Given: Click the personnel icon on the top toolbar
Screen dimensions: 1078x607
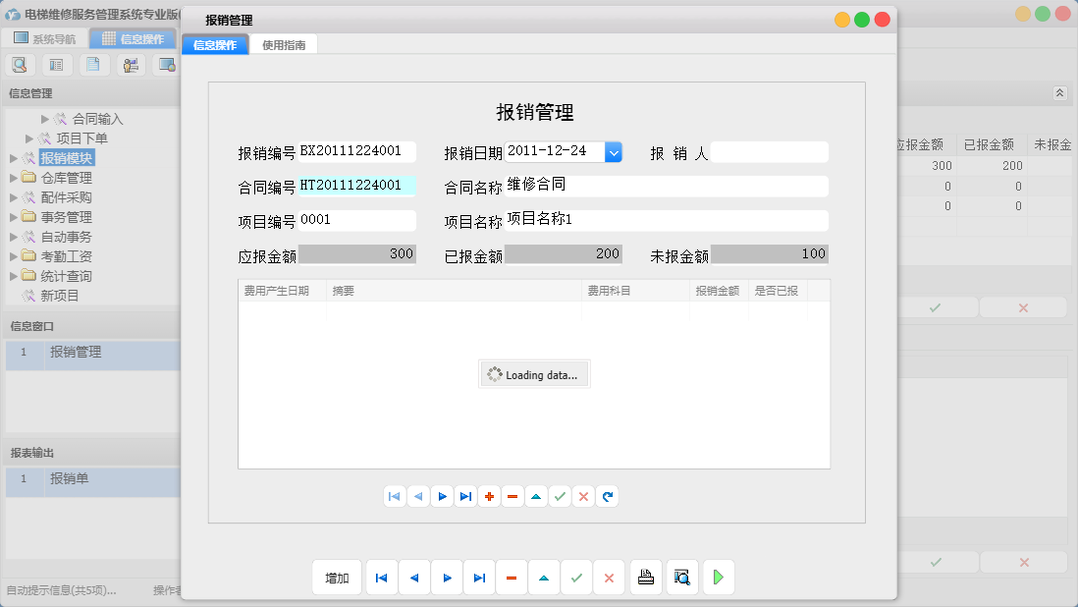Looking at the screenshot, I should [131, 64].
